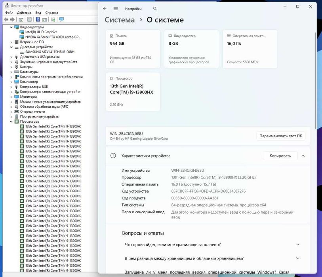Viewport: 322px width, 277px height.
Task: Open Properties via Device Manager toolbar icon
Action: (29, 19)
